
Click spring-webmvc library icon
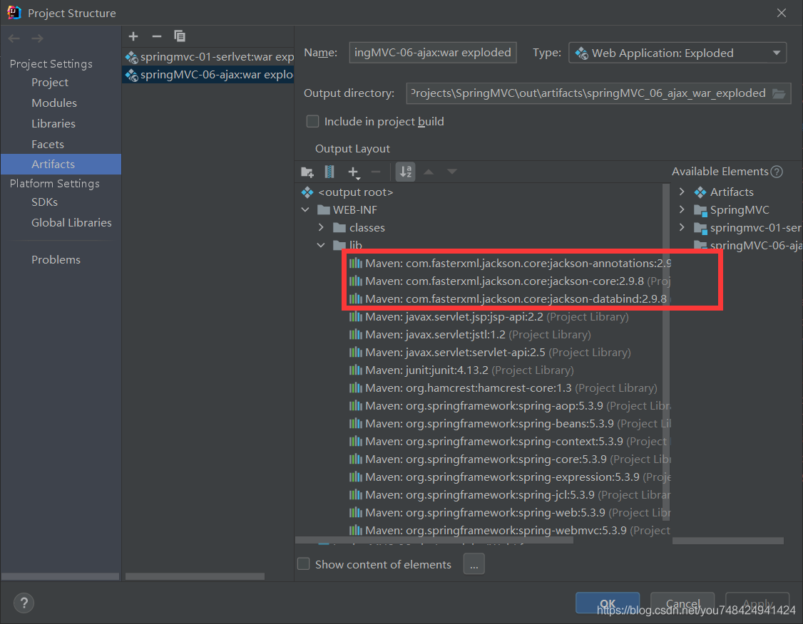[x=355, y=531]
